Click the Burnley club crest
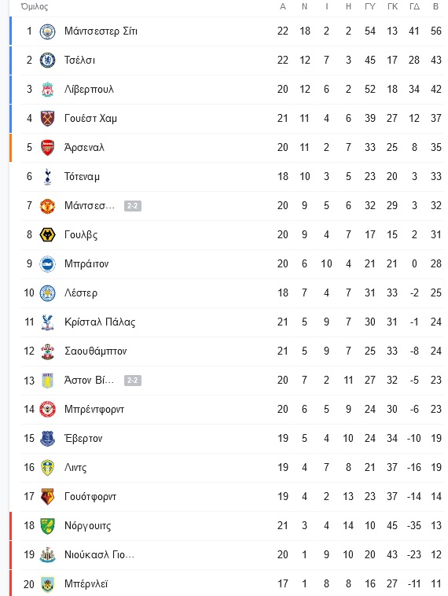The image size is (448, 596). [47, 584]
